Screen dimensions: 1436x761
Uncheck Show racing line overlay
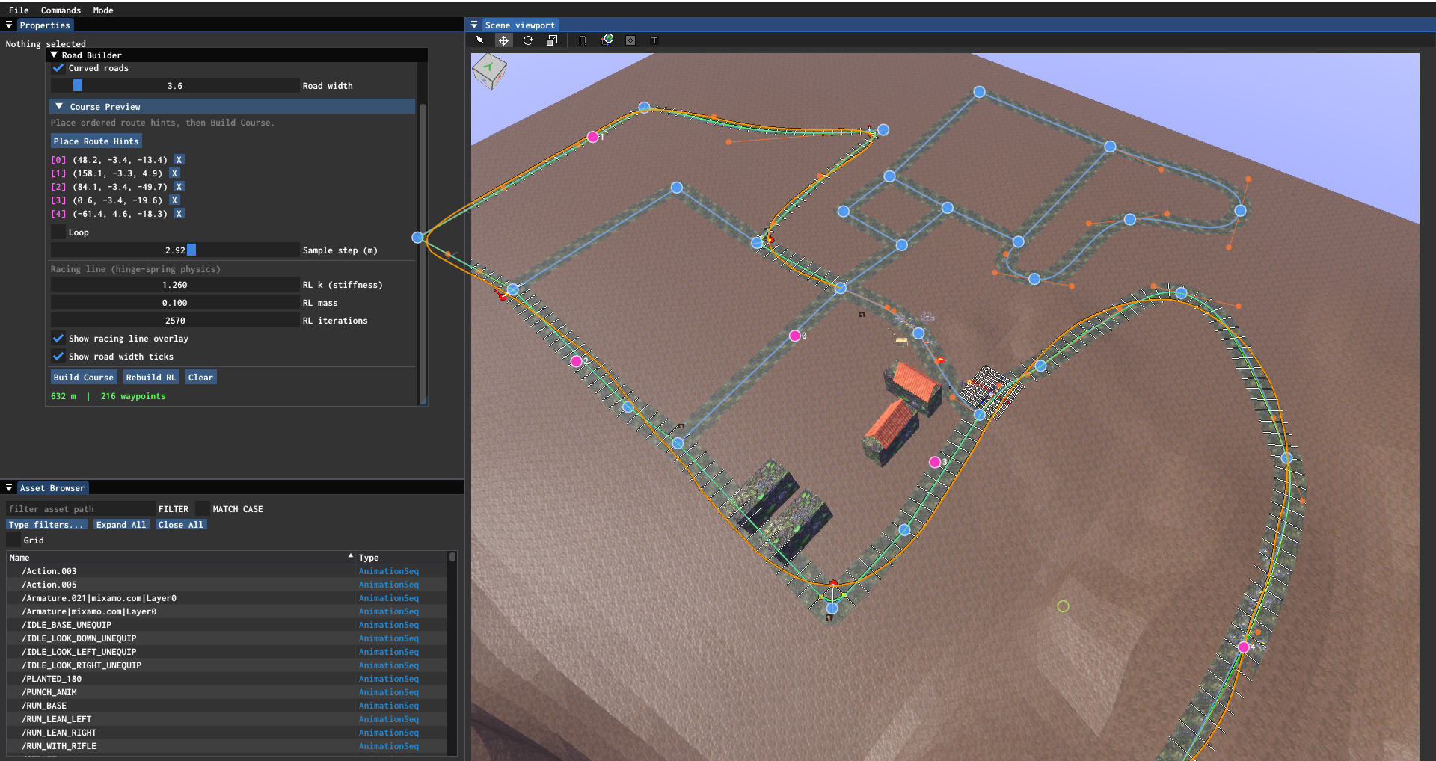[58, 339]
